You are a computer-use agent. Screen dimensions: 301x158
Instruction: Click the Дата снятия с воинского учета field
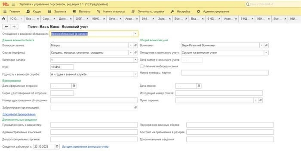[x=192, y=60]
